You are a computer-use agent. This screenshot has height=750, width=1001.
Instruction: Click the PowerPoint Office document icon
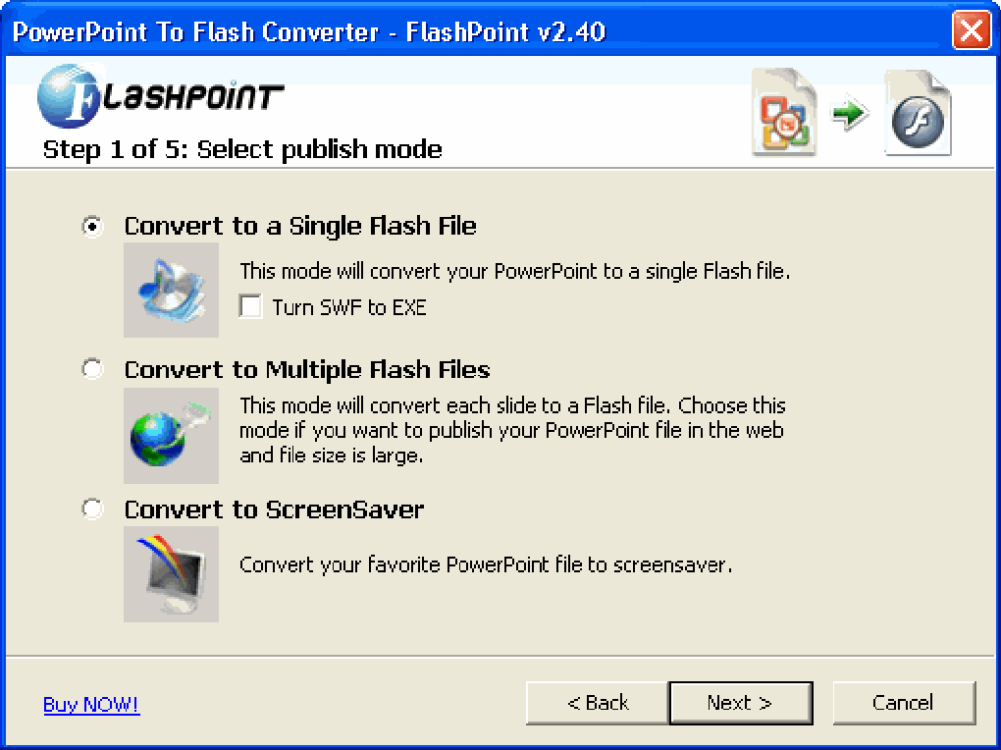click(784, 113)
